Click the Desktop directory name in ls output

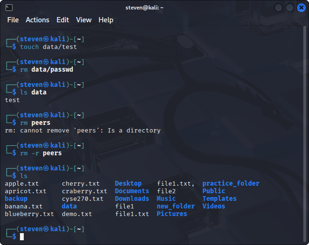pyautogui.click(x=128, y=183)
